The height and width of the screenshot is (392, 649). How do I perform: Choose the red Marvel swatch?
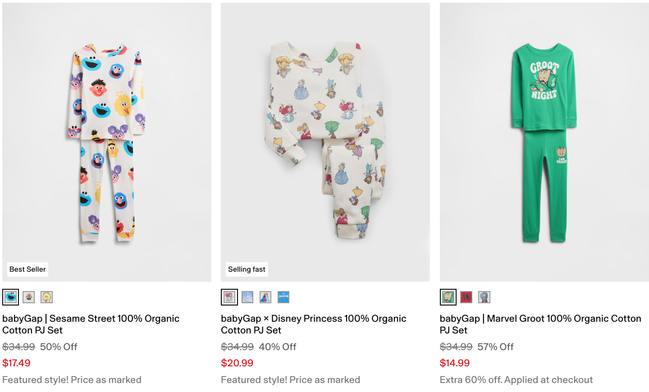pos(466,297)
